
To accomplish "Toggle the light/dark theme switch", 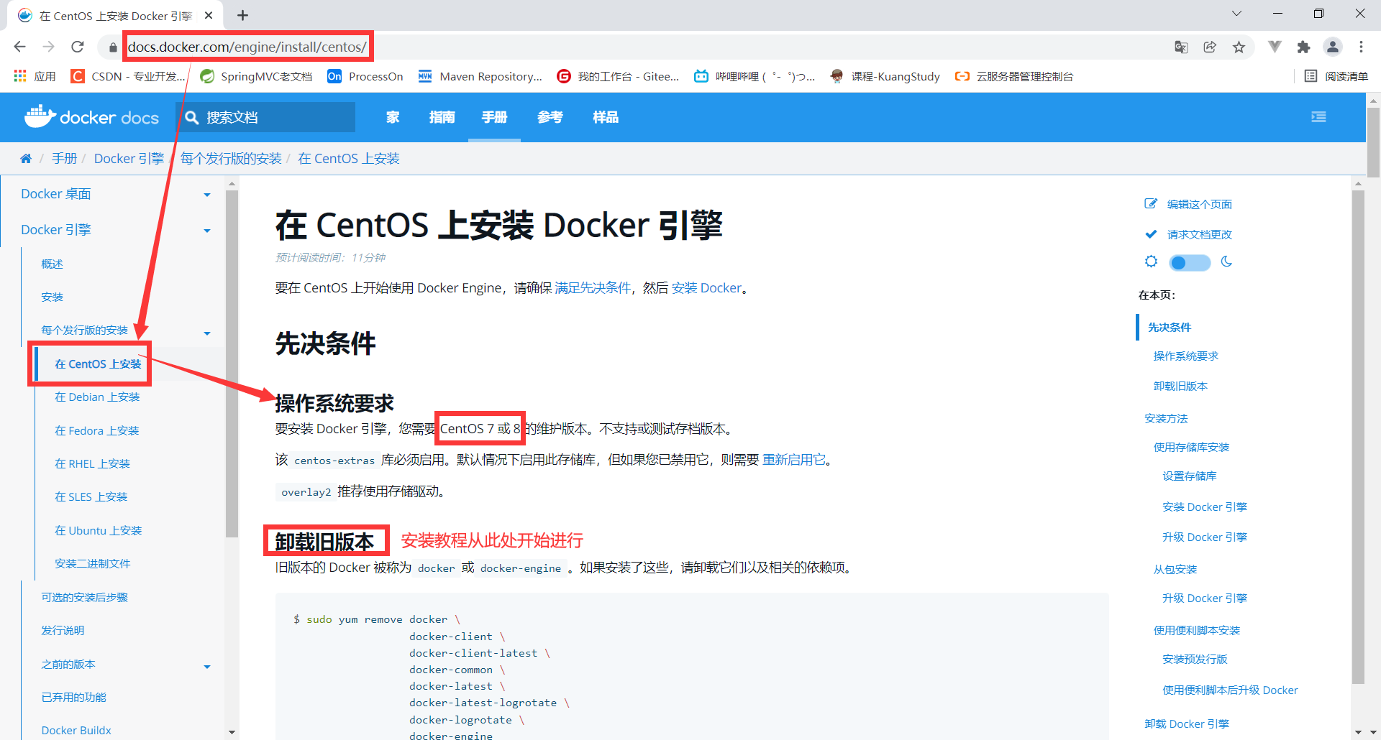I will [1188, 262].
